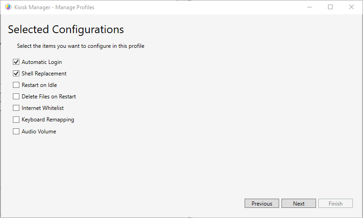363x218 pixels.
Task: Click the 'Keyboard Remapping' label text
Action: [x=48, y=120]
